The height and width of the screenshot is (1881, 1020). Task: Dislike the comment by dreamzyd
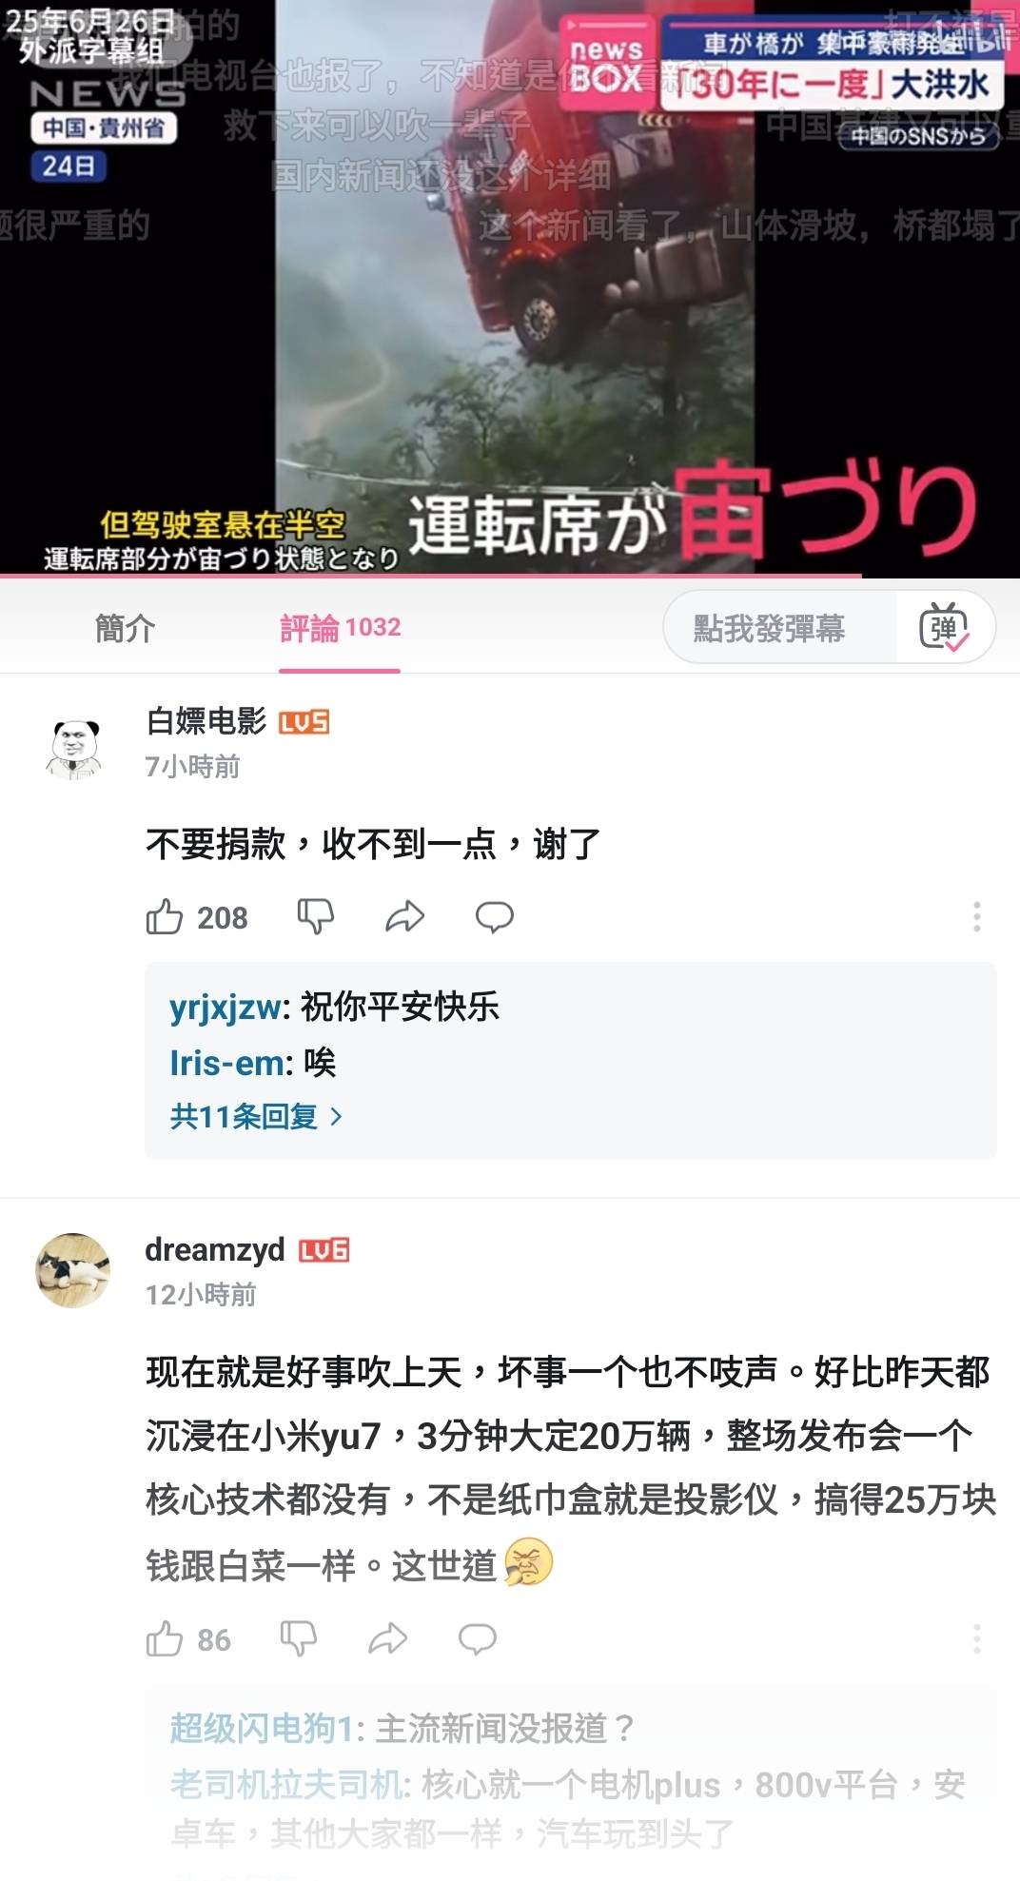pos(298,1638)
